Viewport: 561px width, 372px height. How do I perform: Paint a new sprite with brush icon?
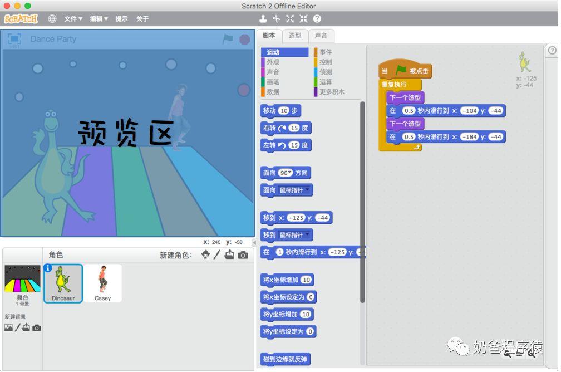click(x=217, y=255)
